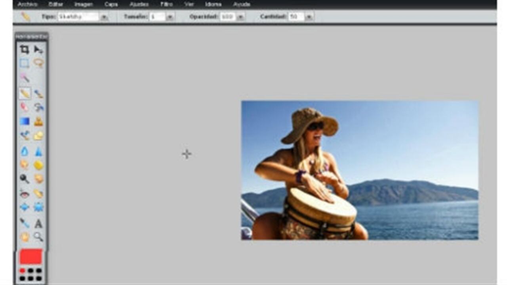Image resolution: width=507 pixels, height=285 pixels.
Task: Switch to the Clone Stamp tool
Action: [38, 121]
